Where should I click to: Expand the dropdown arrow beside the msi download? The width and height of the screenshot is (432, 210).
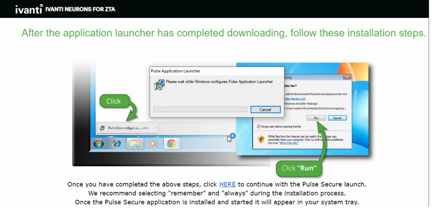[156, 128]
